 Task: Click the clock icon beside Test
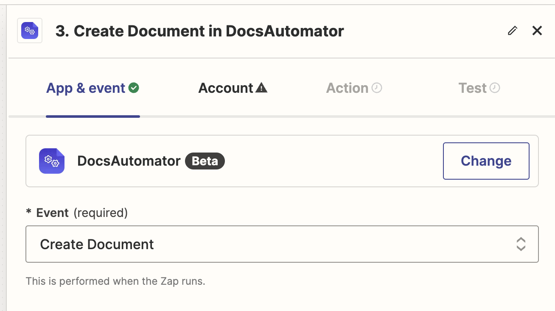[495, 88]
